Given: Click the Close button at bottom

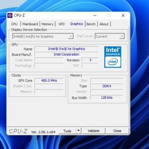Looking at the screenshot, I should pos(117,131).
